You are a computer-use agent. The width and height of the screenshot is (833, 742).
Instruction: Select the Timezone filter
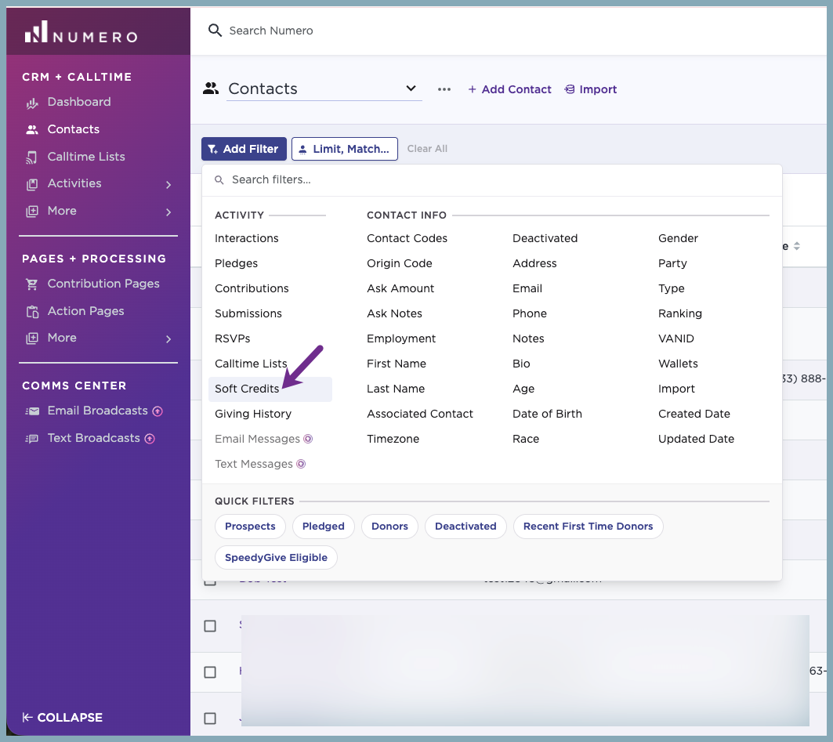tap(393, 439)
